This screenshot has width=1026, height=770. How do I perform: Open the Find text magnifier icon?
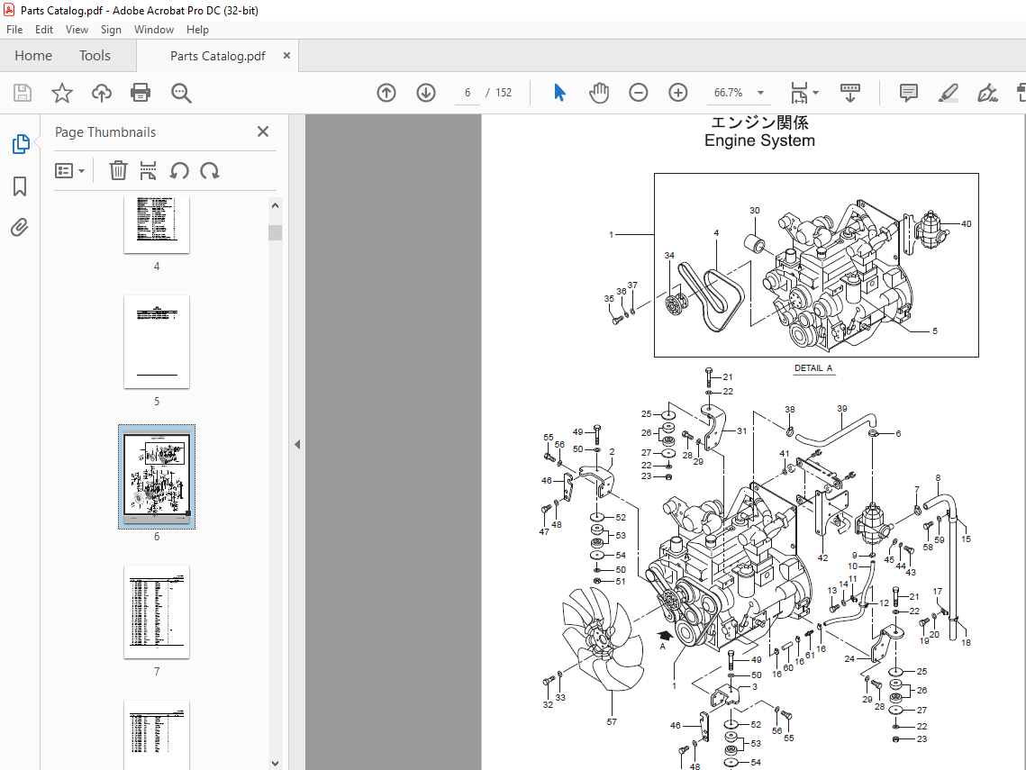click(x=180, y=93)
